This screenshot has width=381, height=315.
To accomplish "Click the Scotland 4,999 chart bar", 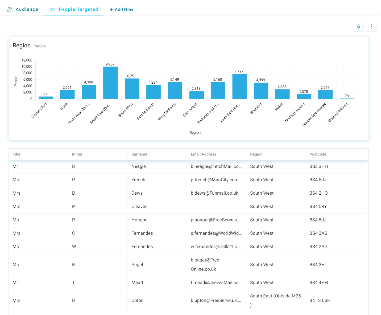I will click(x=261, y=91).
